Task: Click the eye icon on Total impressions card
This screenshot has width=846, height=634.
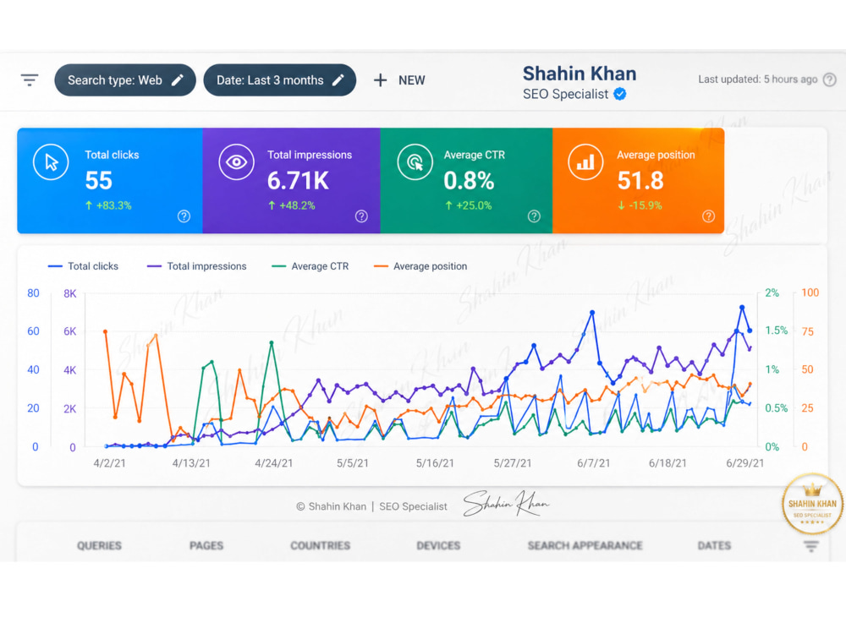Action: 236,162
